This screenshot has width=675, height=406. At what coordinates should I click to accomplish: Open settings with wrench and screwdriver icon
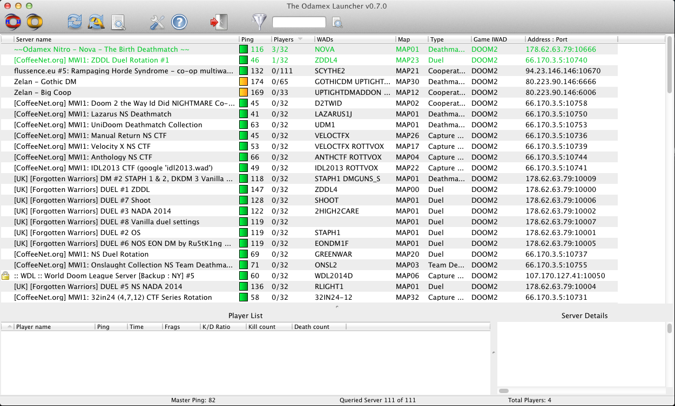click(x=157, y=22)
